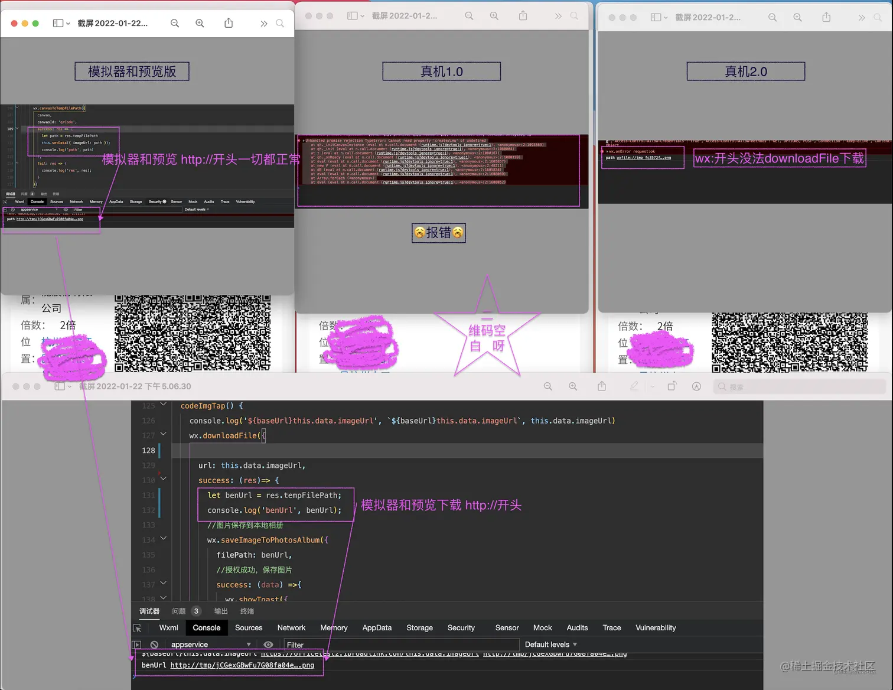Open the markup options chevron beside the pencil
Screen dimensions: 893x690
[x=653, y=386]
